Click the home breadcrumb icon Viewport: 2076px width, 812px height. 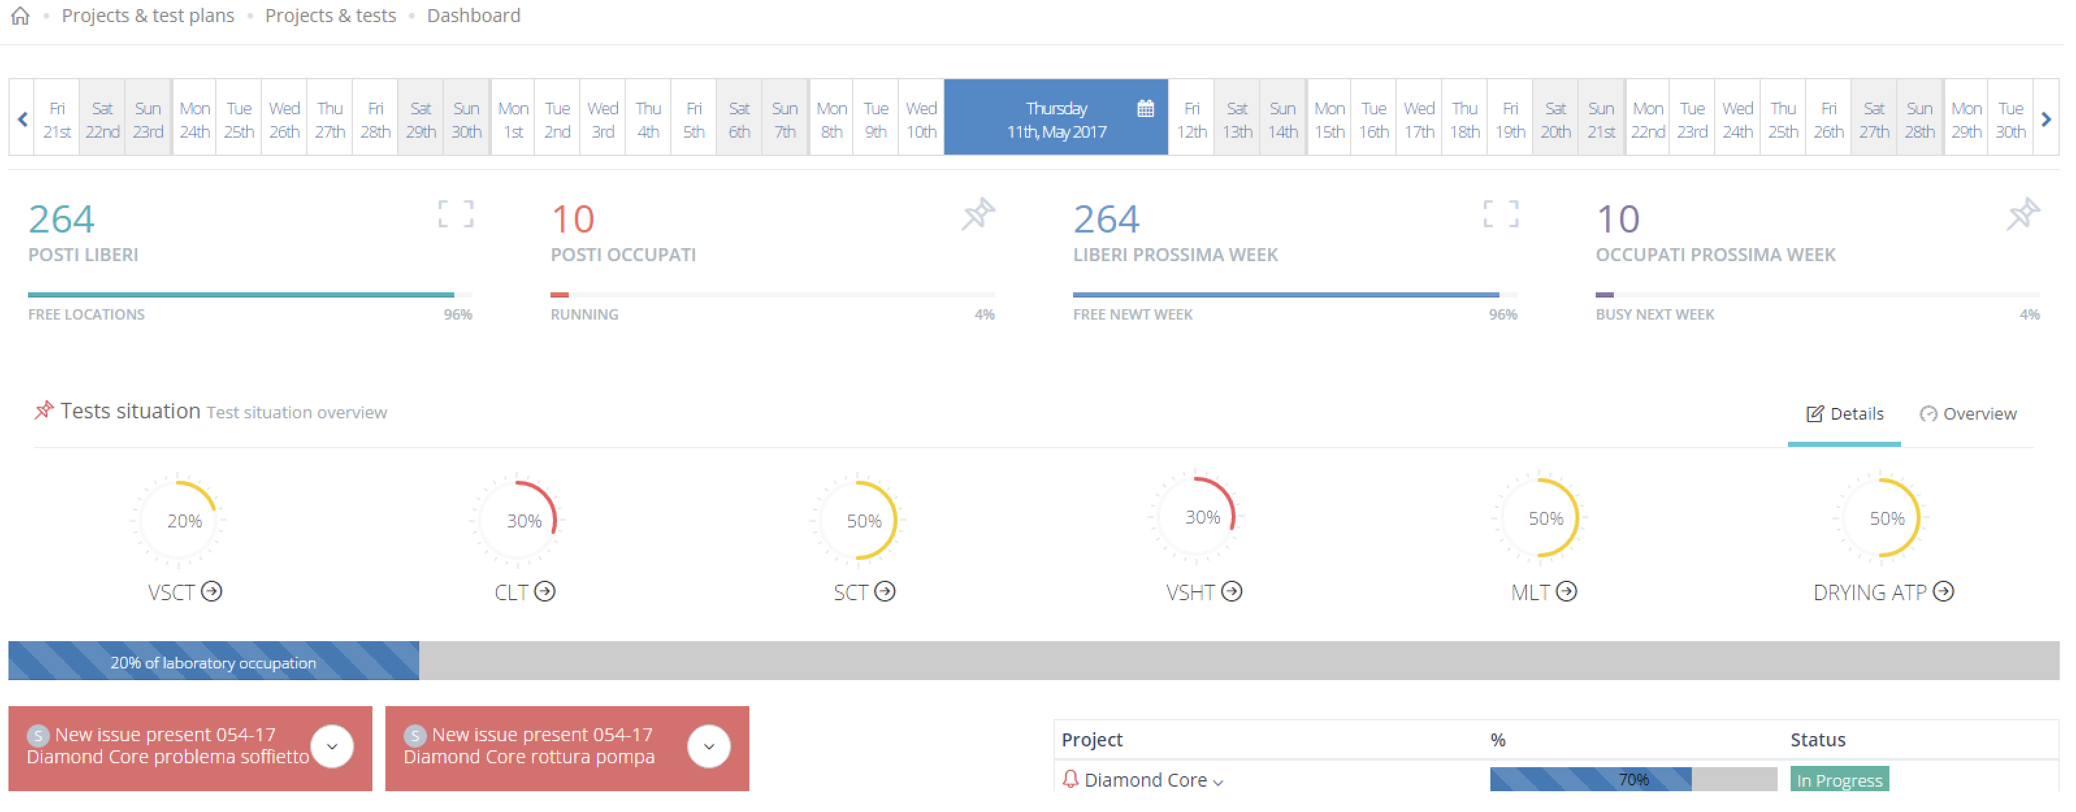[20, 16]
